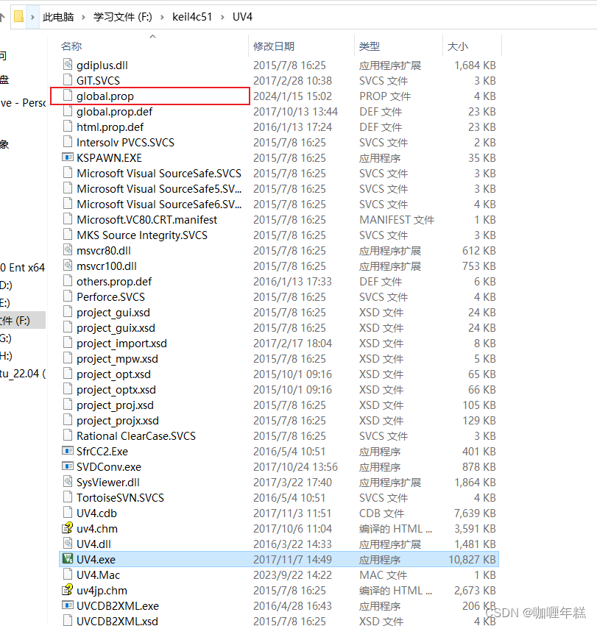Click the 2024/1/15 15:02 date of global.prop
597x626 pixels.
coord(292,96)
